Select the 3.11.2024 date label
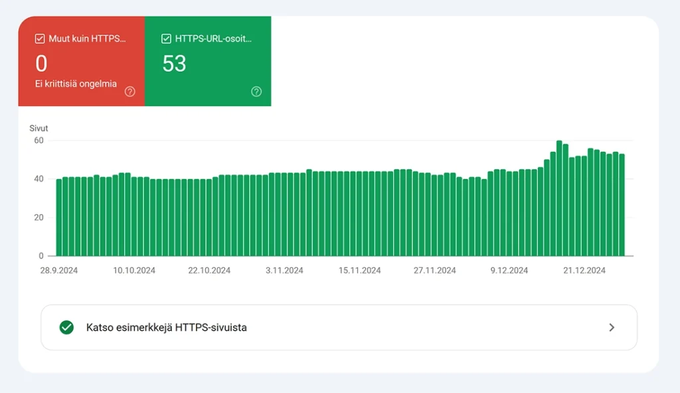The image size is (680, 393). [284, 270]
